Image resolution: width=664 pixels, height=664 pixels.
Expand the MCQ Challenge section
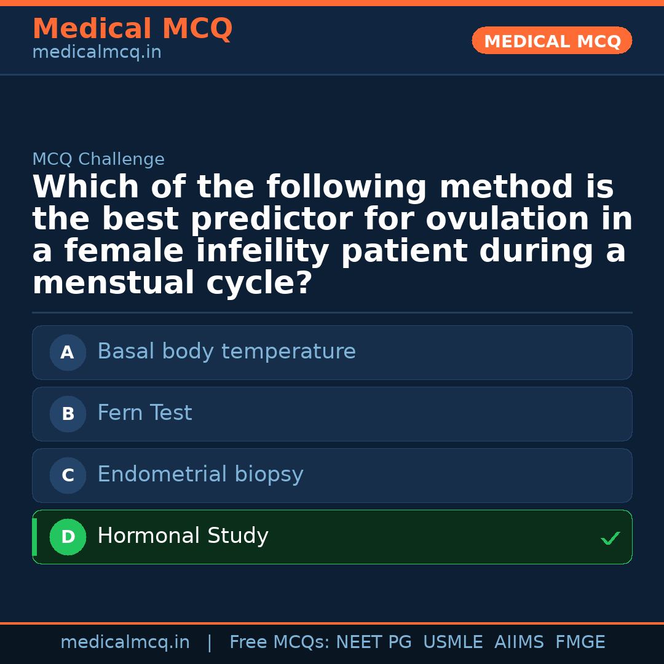(x=98, y=159)
